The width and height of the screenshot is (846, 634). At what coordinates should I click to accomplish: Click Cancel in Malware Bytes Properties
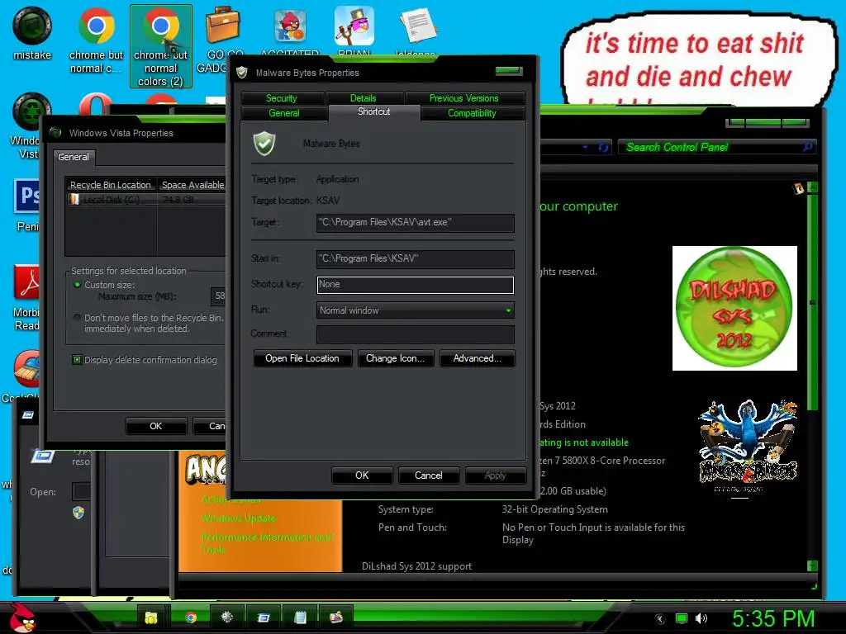[x=429, y=475]
